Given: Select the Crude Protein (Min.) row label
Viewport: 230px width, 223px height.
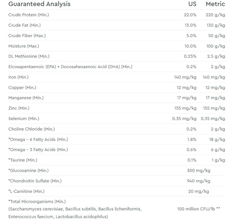Looking at the screenshot, I should click(x=29, y=15).
